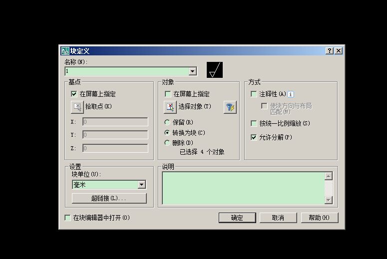Click the name input field
The width and height of the screenshot is (387, 259).
click(x=127, y=71)
